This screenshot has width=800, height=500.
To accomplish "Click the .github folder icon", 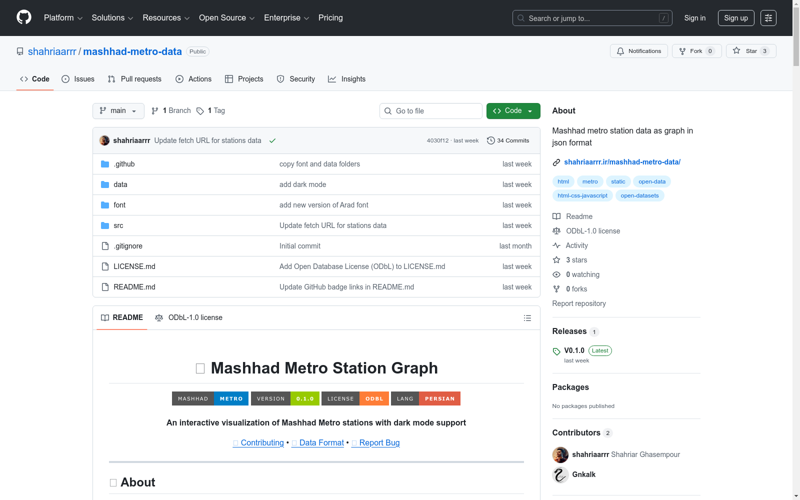I will (105, 164).
